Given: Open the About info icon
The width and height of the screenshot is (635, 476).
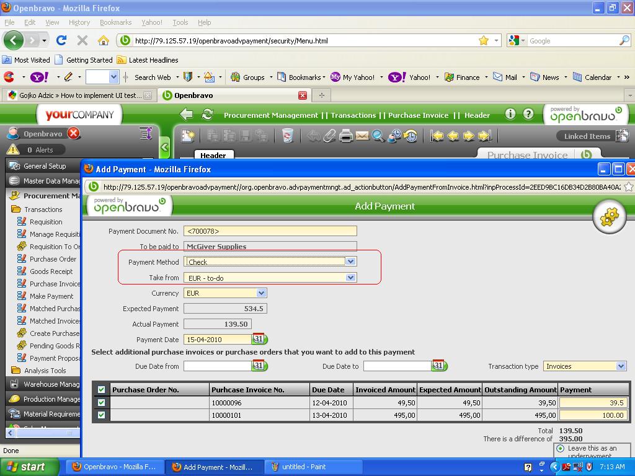Looking at the screenshot, I should 510,114.
